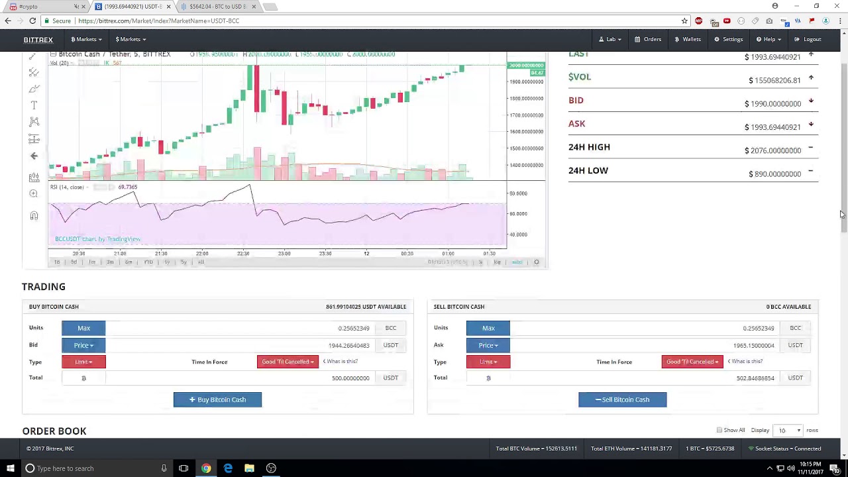Open the sell Good 'Til Cancelled dropdown
This screenshot has height=477, width=848.
click(692, 362)
